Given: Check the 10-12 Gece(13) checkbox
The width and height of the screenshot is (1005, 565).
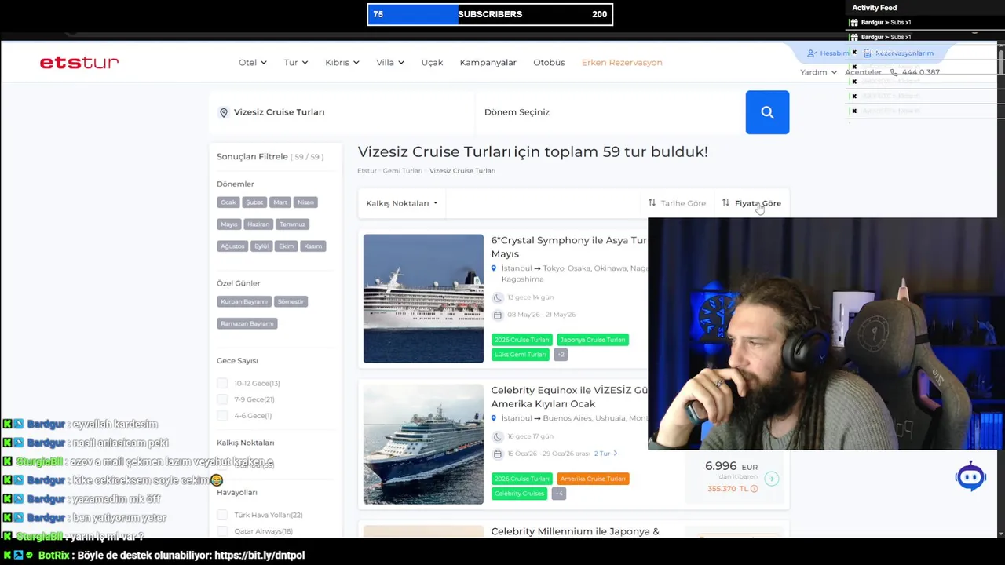Looking at the screenshot, I should tap(222, 383).
